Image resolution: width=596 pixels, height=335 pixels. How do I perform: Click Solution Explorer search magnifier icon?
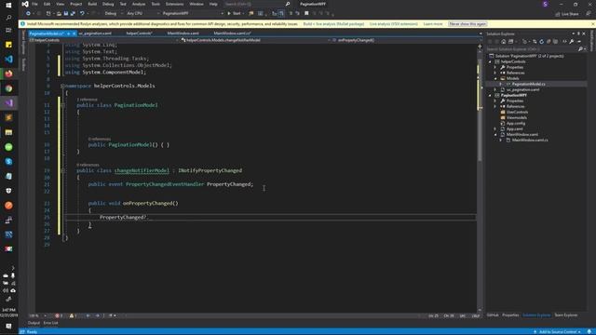(580, 49)
